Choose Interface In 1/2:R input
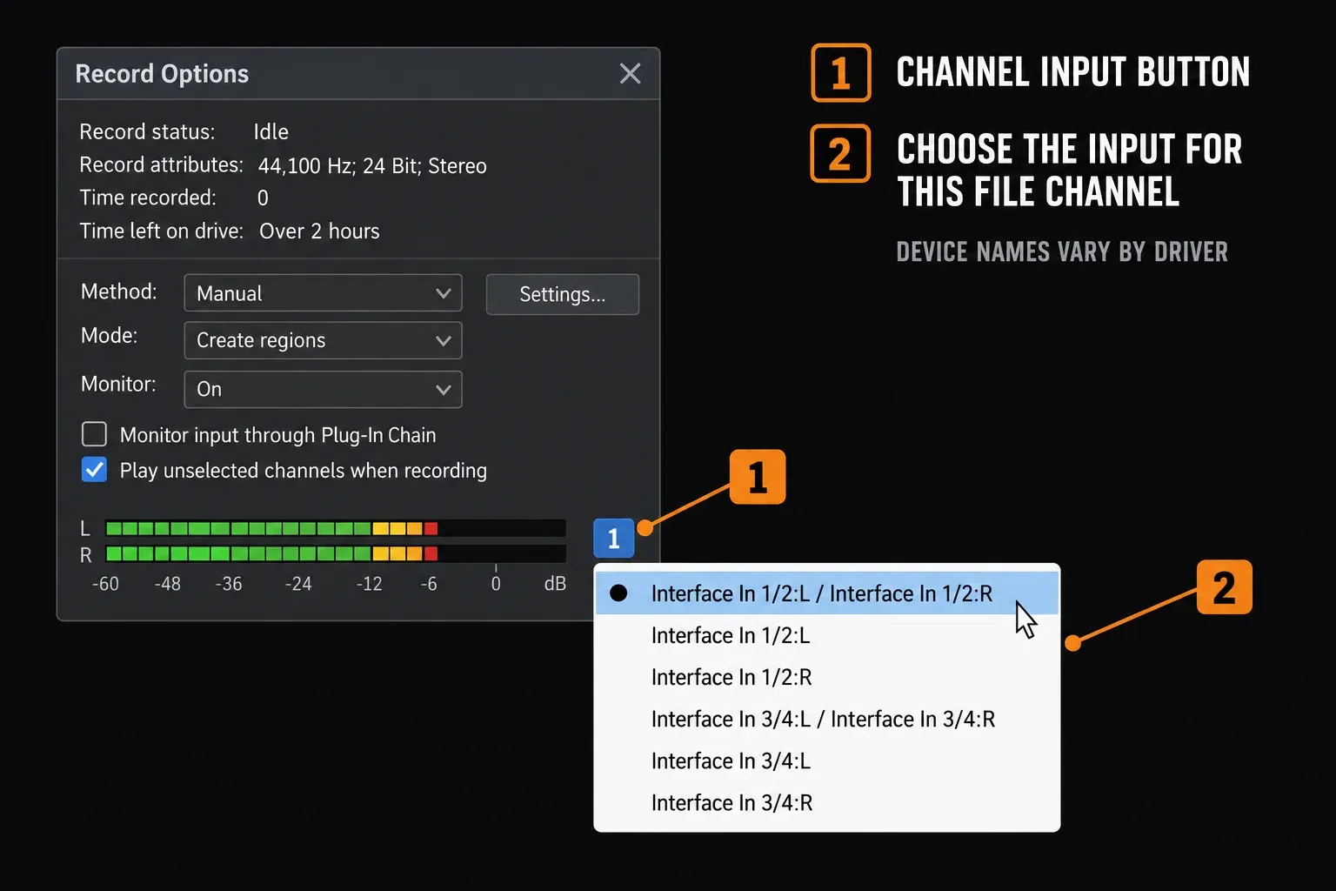The width and height of the screenshot is (1336, 891). (826, 677)
